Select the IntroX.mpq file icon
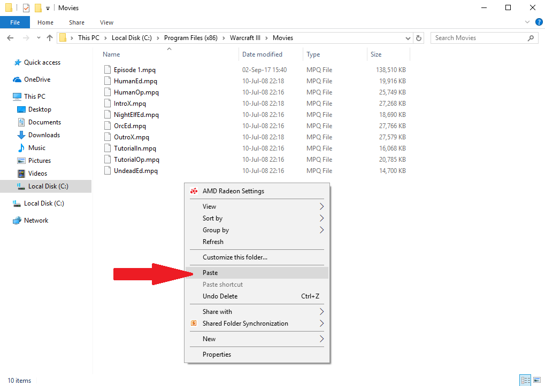 [108, 104]
